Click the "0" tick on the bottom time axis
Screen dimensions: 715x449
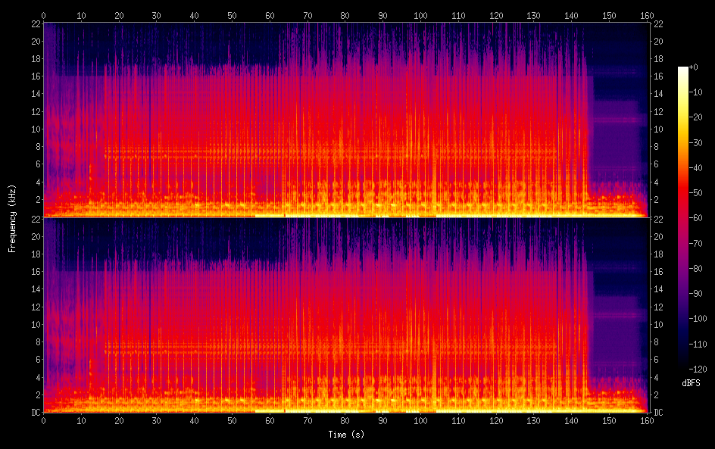coord(43,421)
